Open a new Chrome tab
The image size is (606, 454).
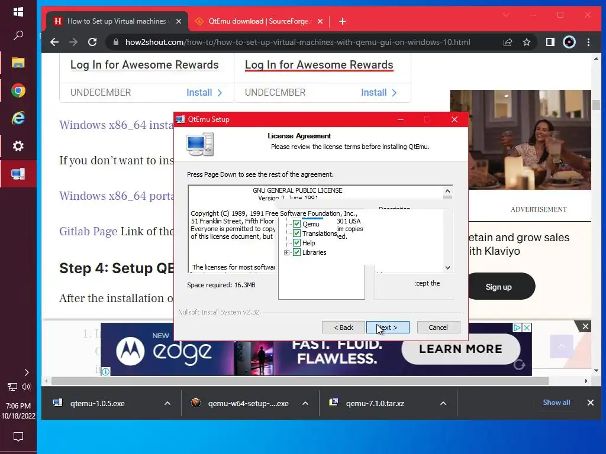[x=343, y=21]
